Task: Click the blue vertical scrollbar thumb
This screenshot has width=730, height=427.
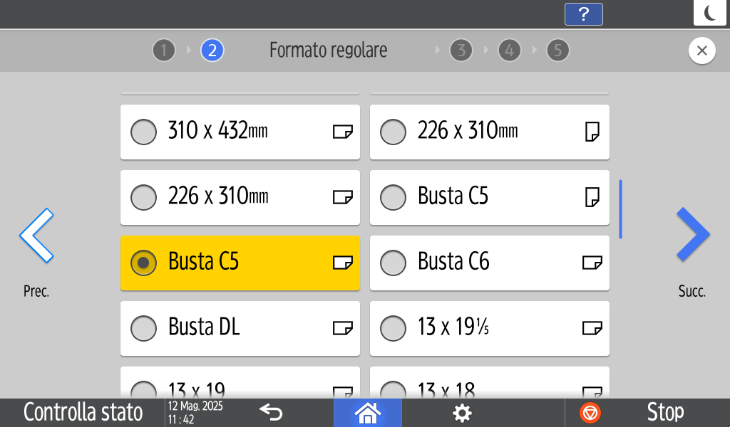Action: point(621,209)
